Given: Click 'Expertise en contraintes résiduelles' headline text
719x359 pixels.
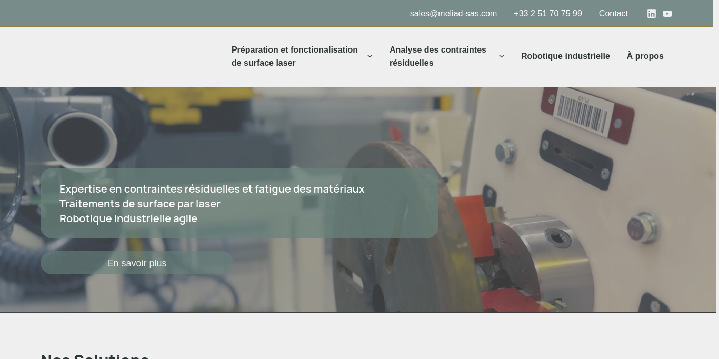Looking at the screenshot, I should point(212,189).
